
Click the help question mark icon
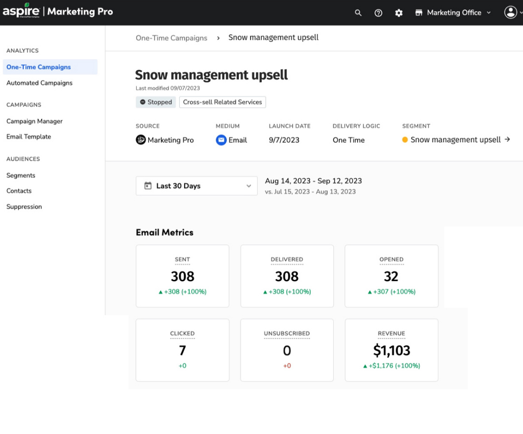coord(378,13)
